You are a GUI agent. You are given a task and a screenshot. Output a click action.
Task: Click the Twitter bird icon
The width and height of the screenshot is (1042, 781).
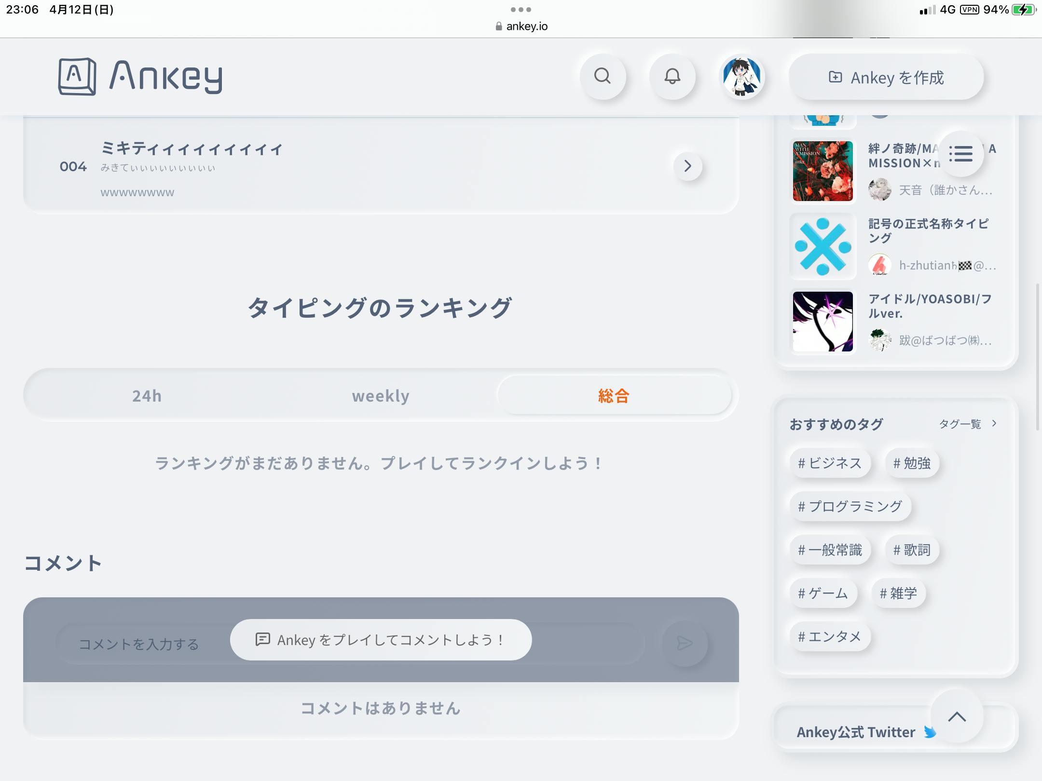(930, 732)
